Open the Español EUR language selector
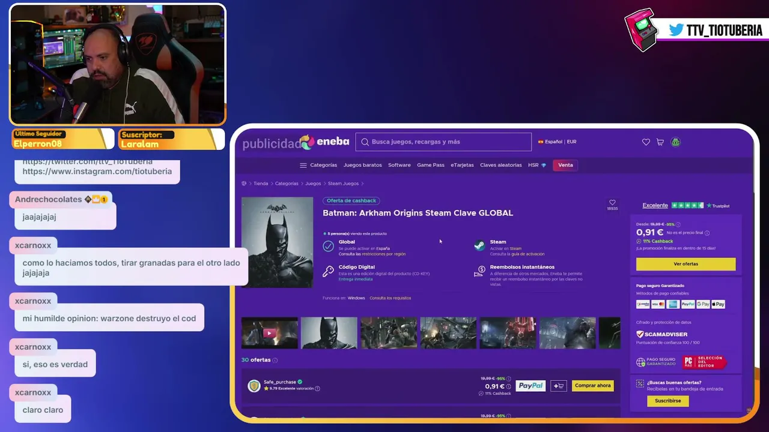Screen dimensions: 769x432 click(x=558, y=142)
